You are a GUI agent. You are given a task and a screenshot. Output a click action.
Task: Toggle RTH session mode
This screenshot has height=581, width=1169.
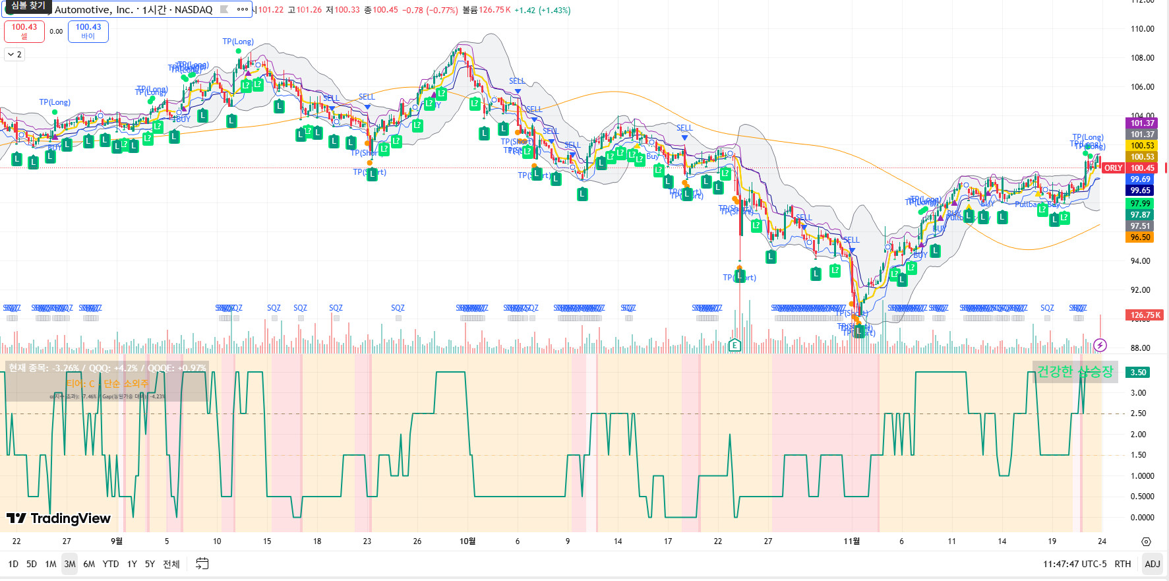[x=1122, y=564]
